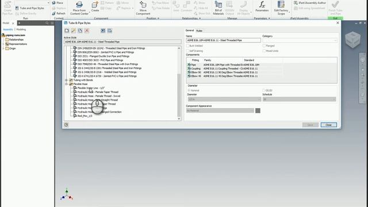Click the Coupling row icon in Components

[189, 68]
